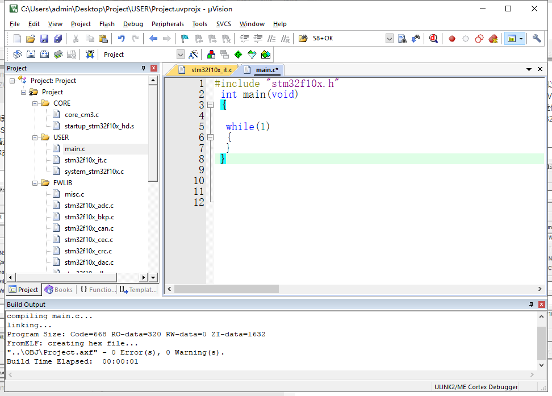The image size is (552, 396).
Task: Paste using the clipboard icon
Action: pos(103,39)
